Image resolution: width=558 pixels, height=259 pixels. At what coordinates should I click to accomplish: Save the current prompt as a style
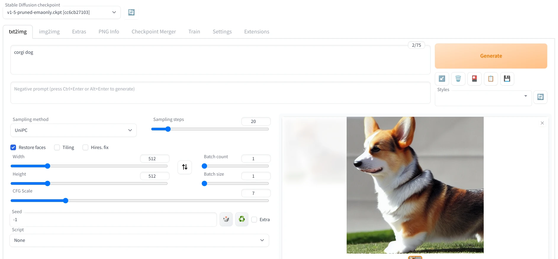(507, 79)
